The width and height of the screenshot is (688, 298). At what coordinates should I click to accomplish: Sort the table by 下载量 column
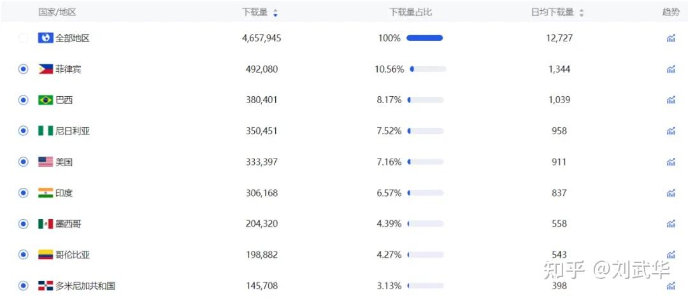click(x=275, y=12)
